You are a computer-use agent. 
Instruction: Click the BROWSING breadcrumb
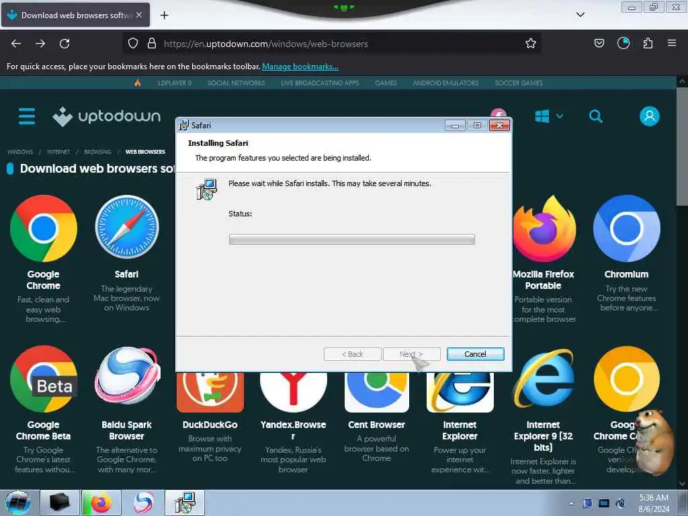tap(97, 152)
